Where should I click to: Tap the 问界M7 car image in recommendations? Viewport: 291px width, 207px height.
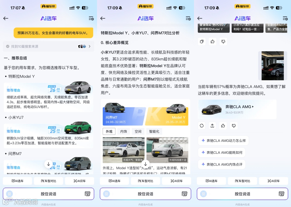(78, 163)
